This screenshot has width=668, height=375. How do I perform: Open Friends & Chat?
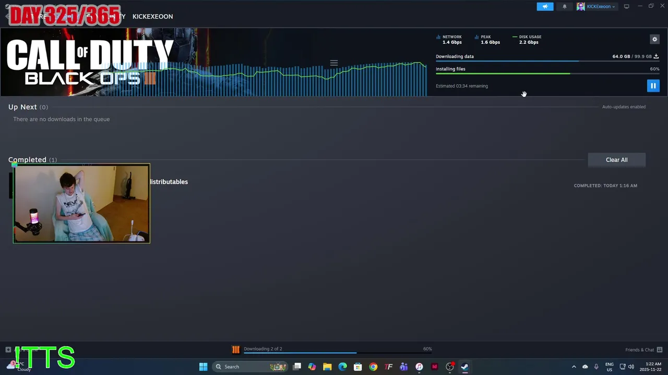(x=639, y=349)
